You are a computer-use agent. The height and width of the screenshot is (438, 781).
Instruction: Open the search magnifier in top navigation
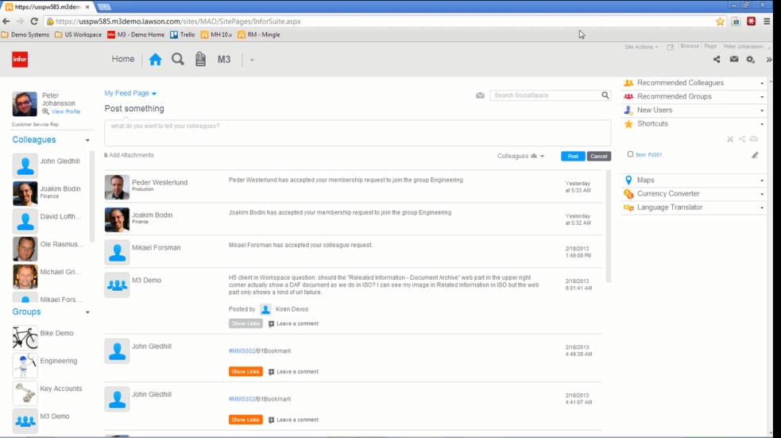(178, 60)
